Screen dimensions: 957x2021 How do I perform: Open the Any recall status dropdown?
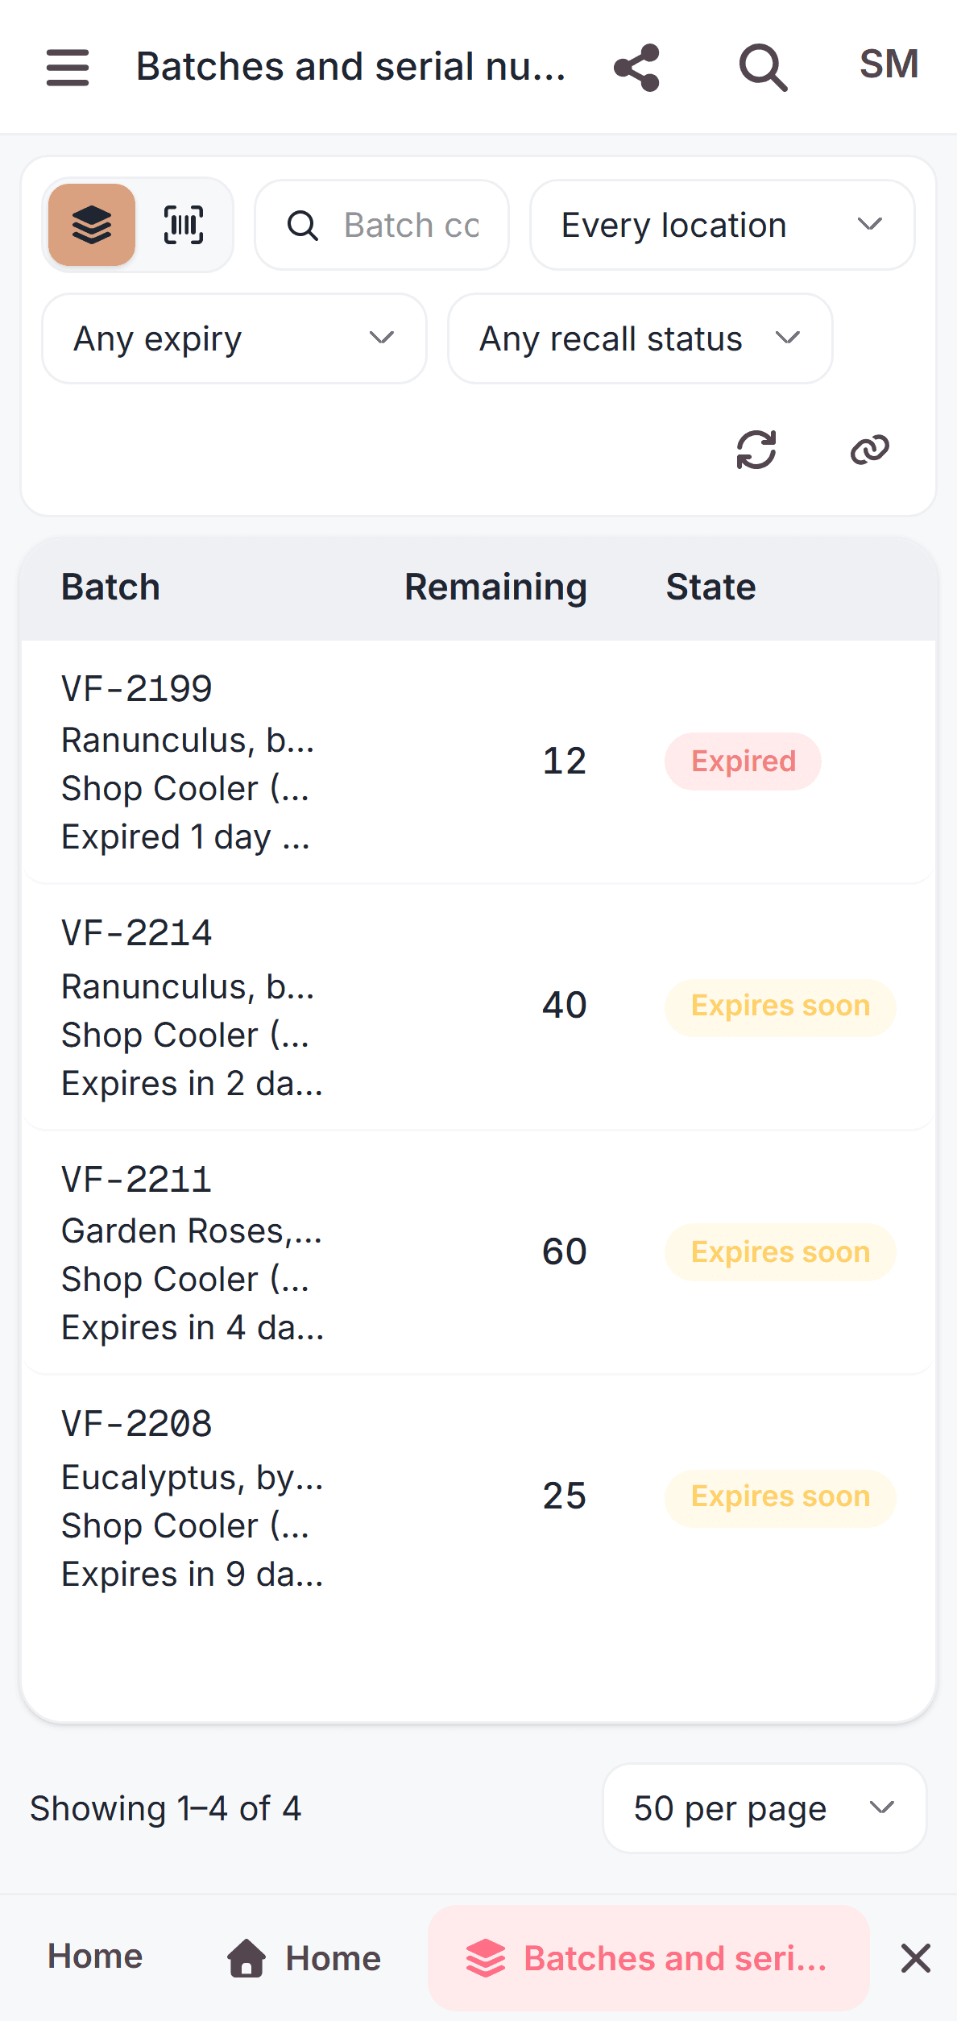tap(640, 338)
